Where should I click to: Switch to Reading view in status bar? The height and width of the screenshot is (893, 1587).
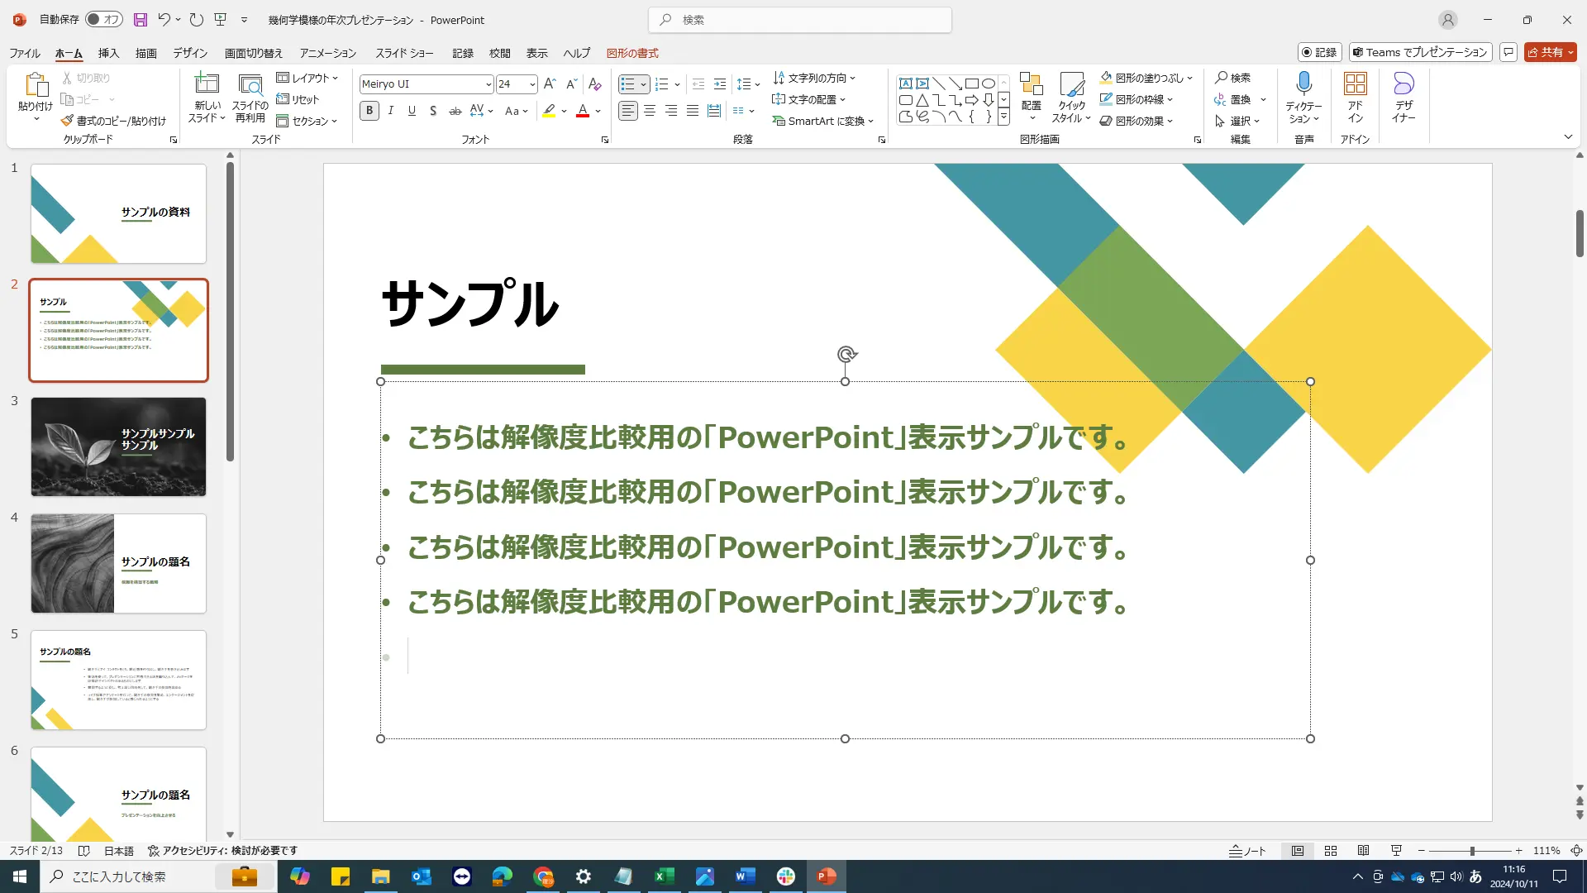(x=1364, y=851)
